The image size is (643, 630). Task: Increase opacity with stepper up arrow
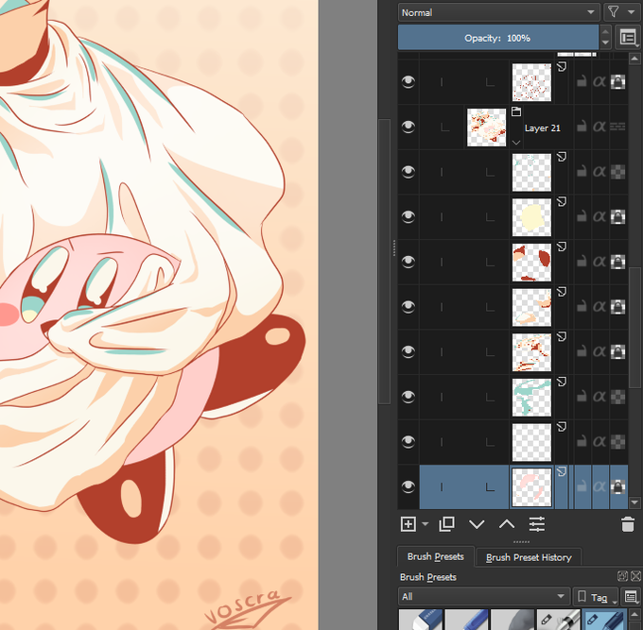605,32
